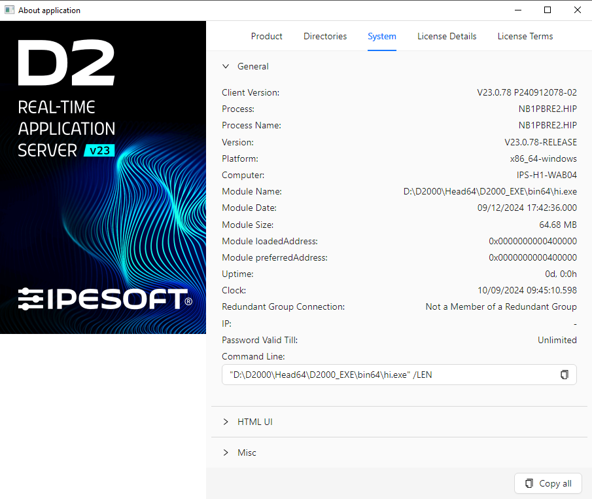Click the application icon in the title bar

point(9,10)
